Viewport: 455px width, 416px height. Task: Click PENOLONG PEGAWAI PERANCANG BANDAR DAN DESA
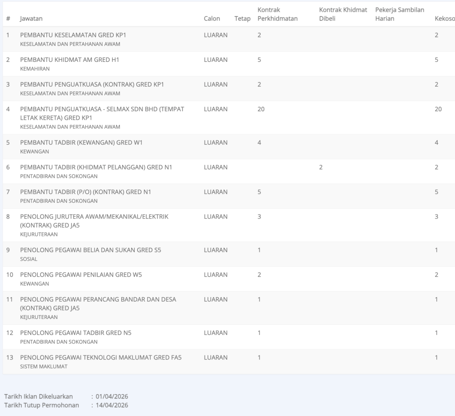(98, 299)
